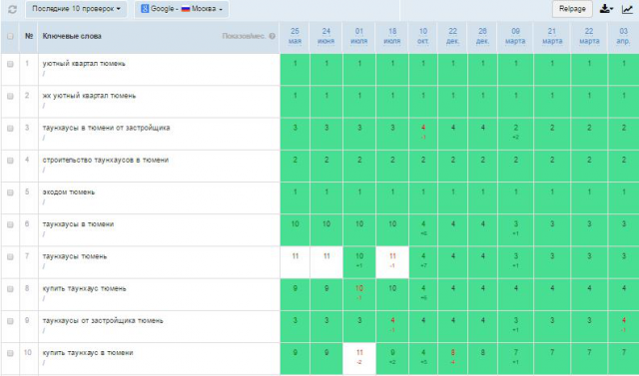Click the white cell 11 under 25 мая
639x376 pixels.
click(296, 262)
